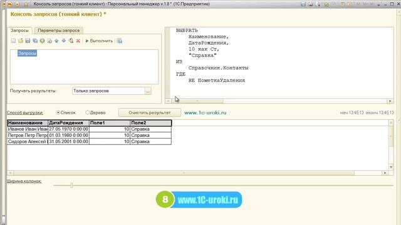Click table icon next to Выполнить
Viewport: 401px width, 225px height.
pyautogui.click(x=120, y=41)
